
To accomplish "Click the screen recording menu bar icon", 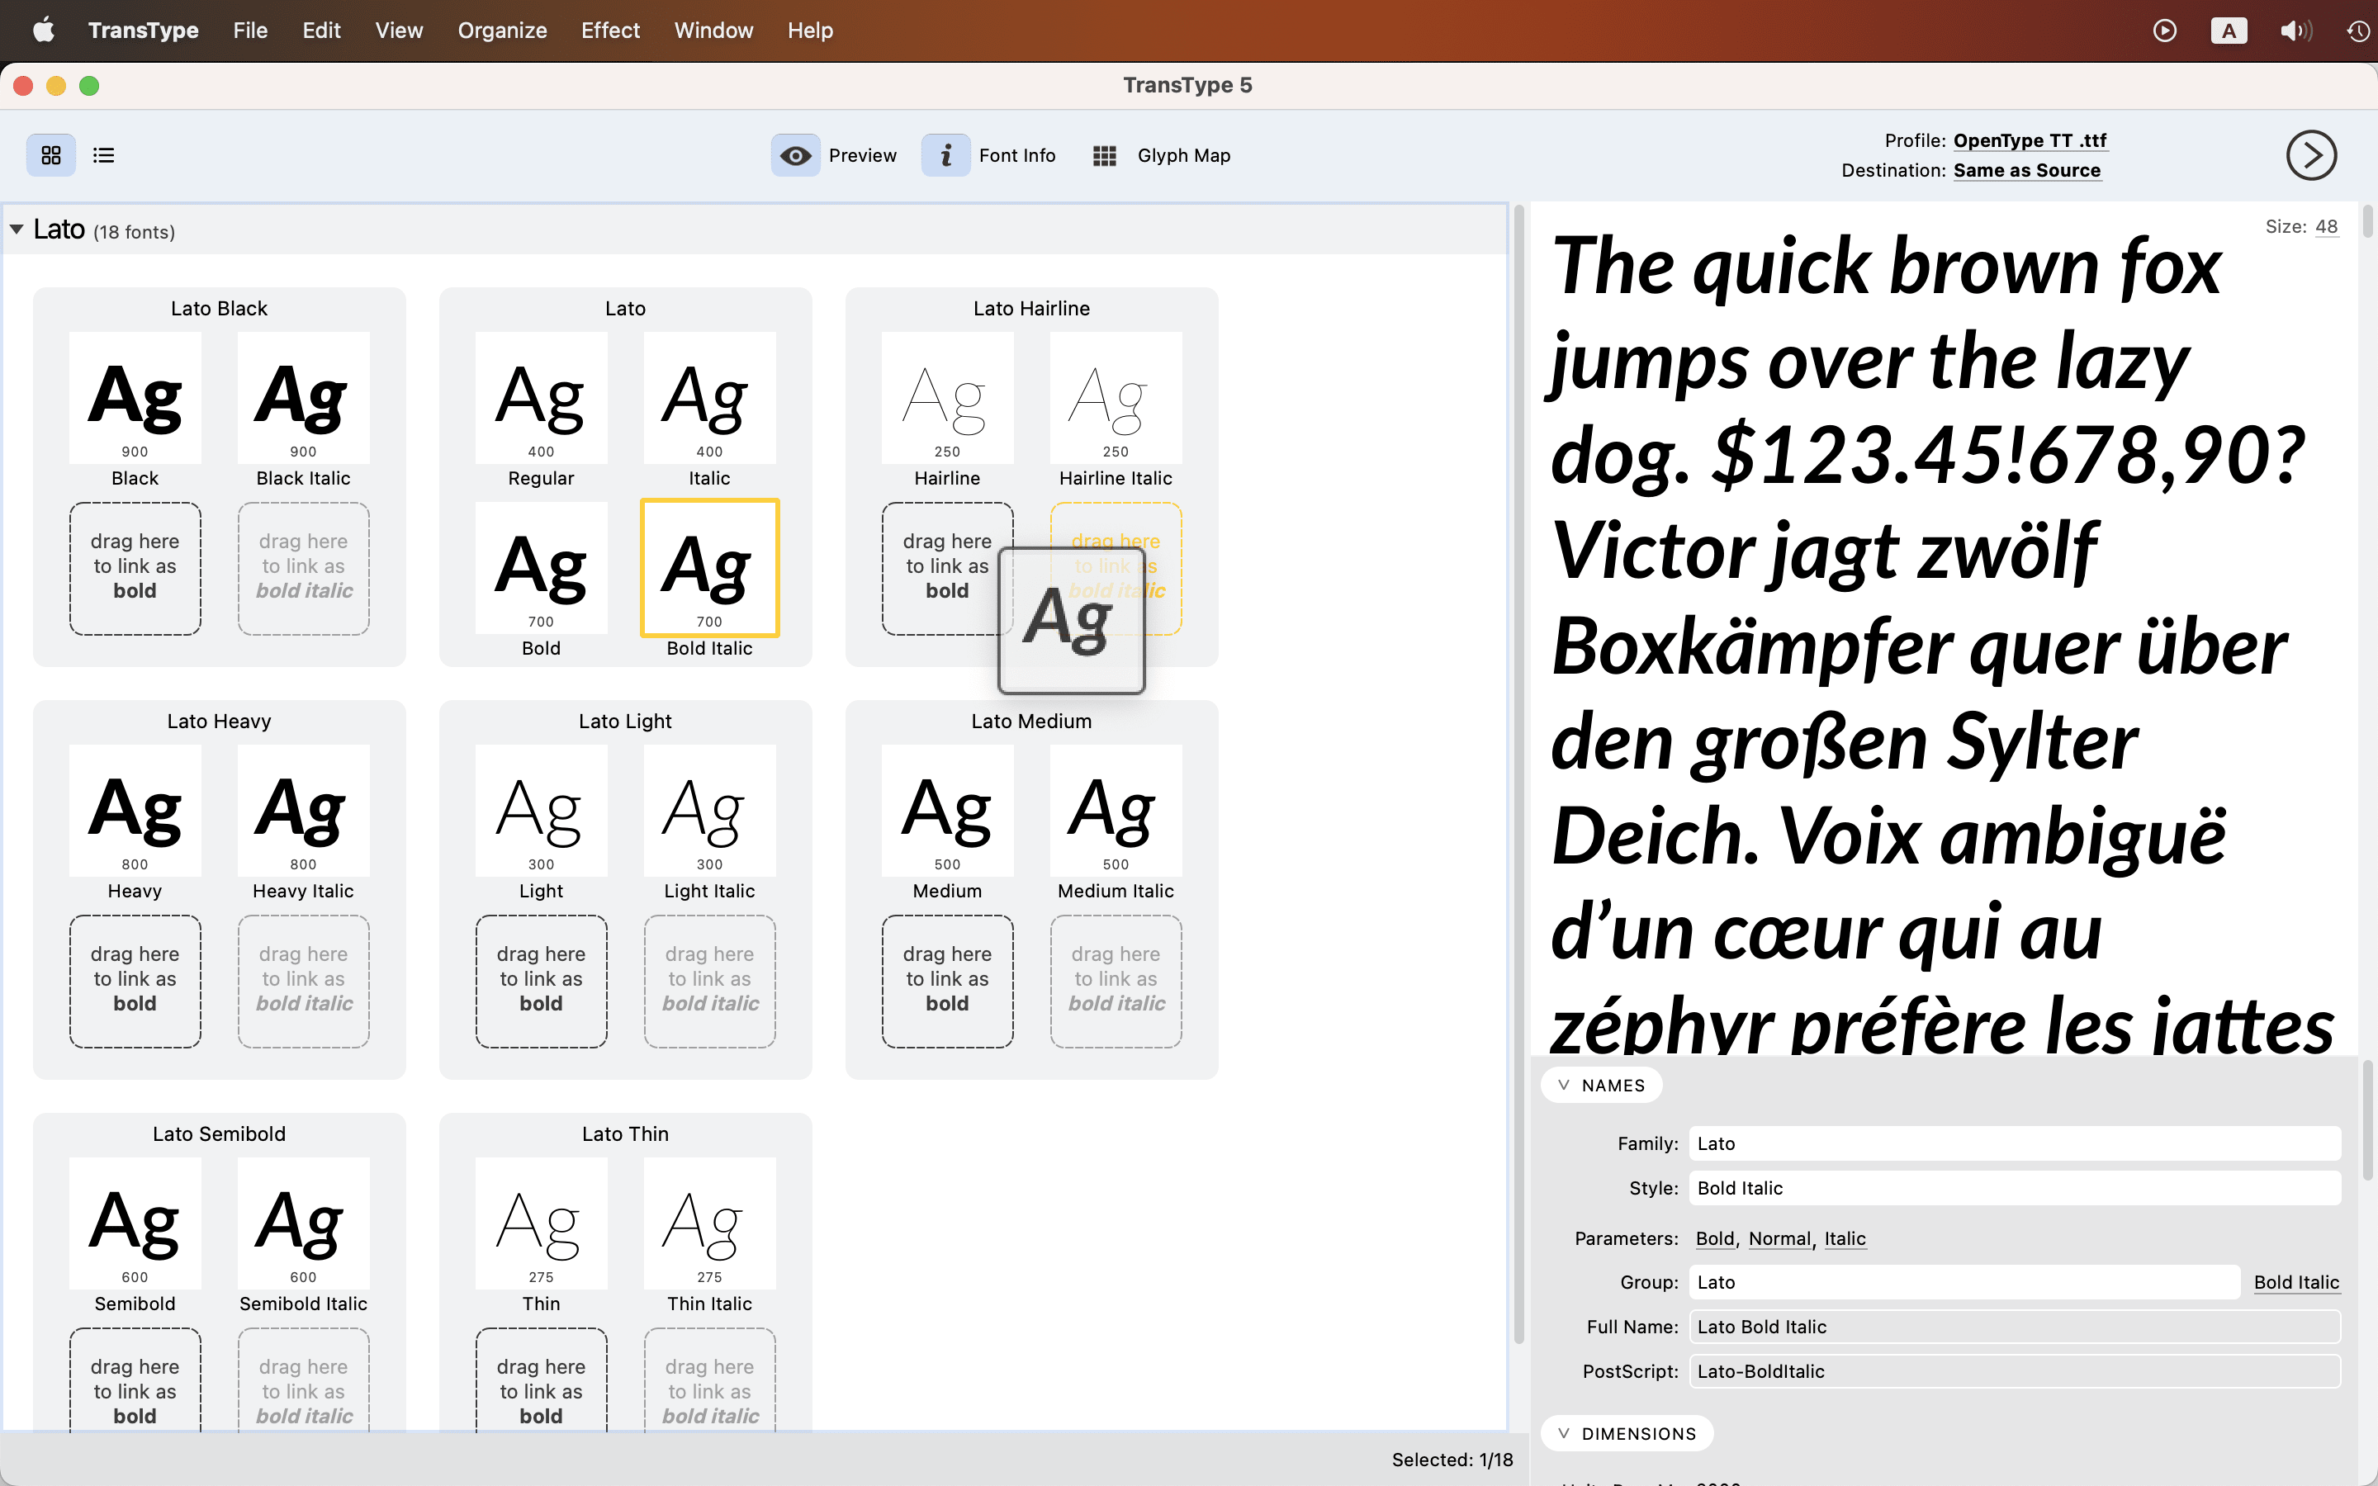I will (2164, 31).
